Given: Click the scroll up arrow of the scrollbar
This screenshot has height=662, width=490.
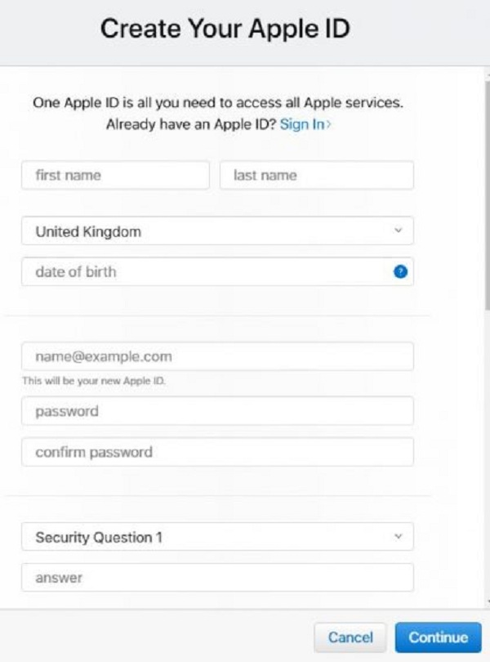Looking at the screenshot, I should click(488, 74).
